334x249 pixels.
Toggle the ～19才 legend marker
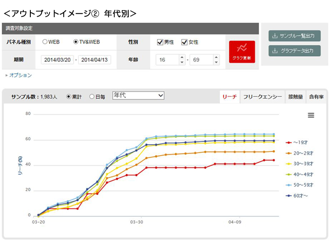[x=289, y=143]
